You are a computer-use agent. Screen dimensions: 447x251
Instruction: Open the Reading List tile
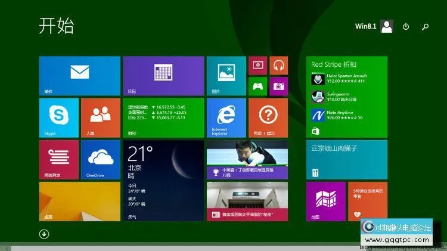[x=58, y=159]
